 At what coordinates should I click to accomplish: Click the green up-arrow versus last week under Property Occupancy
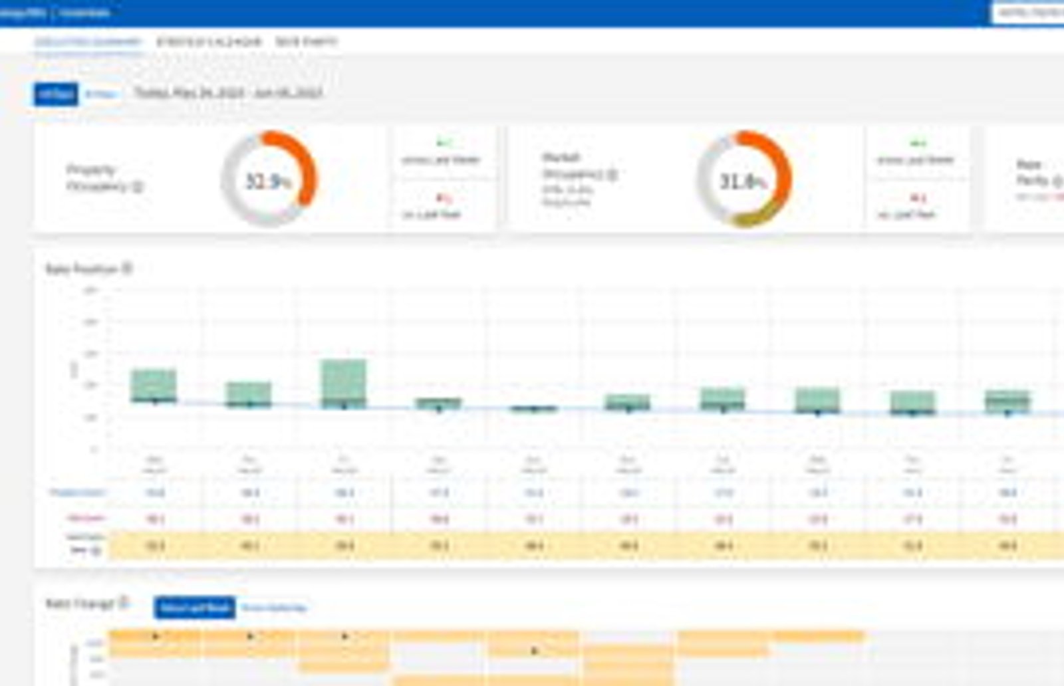444,142
